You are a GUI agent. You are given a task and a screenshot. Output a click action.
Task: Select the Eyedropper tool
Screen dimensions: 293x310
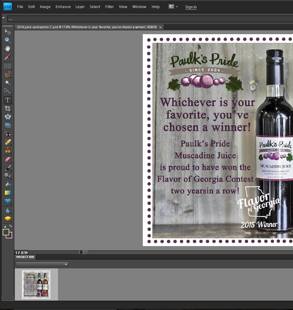tap(7, 57)
